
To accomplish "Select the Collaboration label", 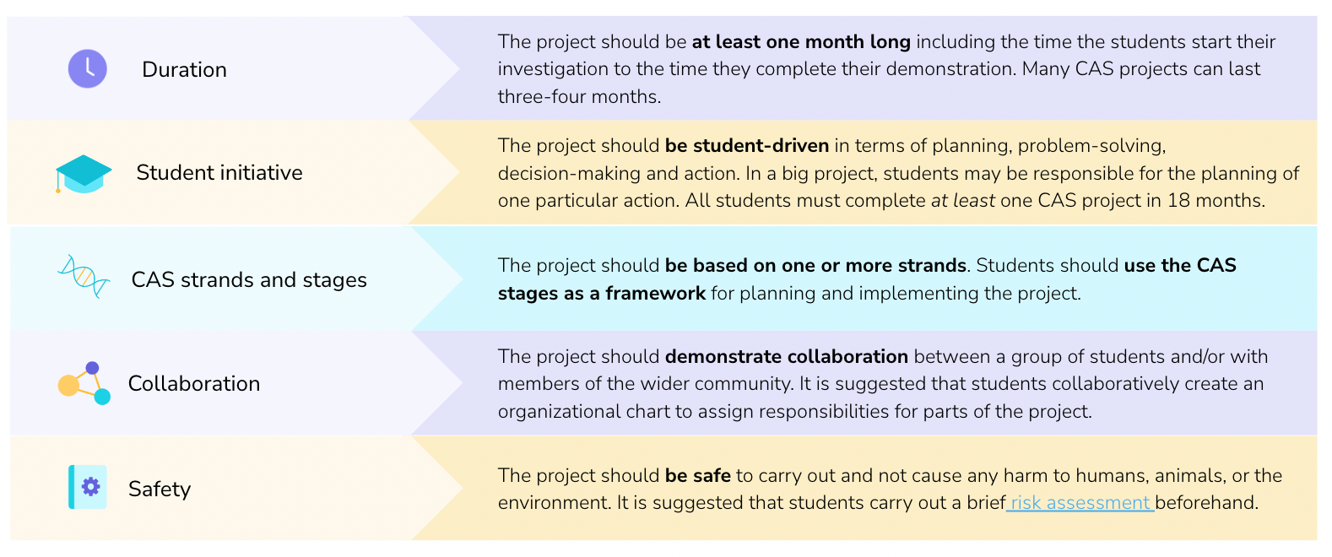I will pos(194,384).
